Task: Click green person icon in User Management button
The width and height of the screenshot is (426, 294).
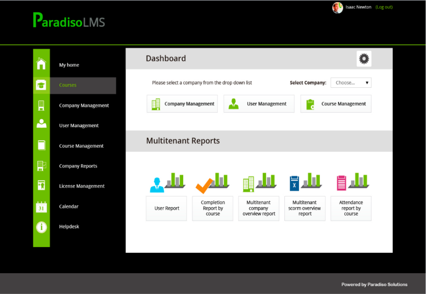Action: [x=233, y=104]
